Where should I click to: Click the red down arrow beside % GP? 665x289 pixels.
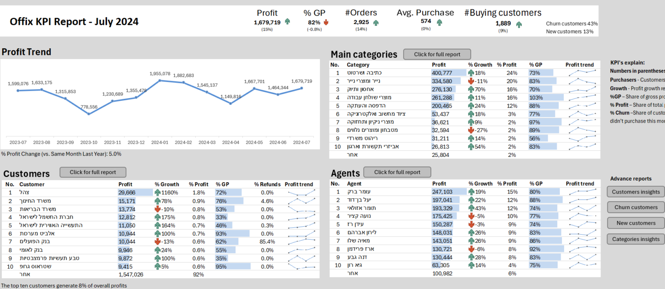(x=326, y=22)
